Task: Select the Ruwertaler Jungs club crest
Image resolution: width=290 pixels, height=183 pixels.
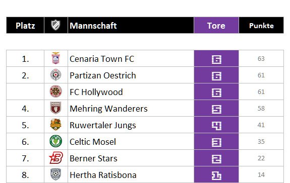Action: [55, 124]
